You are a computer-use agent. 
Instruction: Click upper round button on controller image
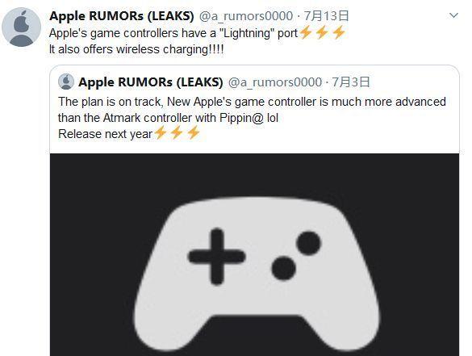pyautogui.click(x=308, y=243)
